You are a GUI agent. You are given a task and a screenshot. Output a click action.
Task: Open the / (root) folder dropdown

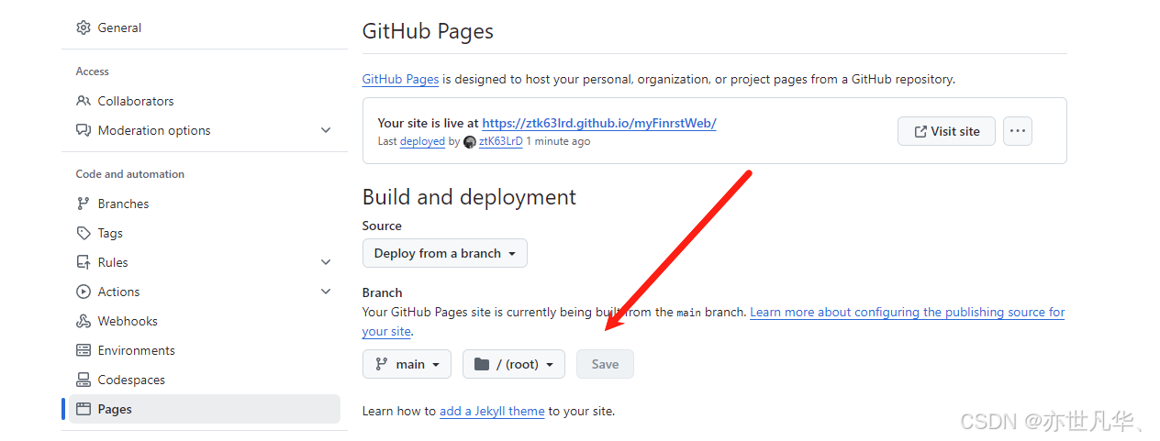pos(514,364)
